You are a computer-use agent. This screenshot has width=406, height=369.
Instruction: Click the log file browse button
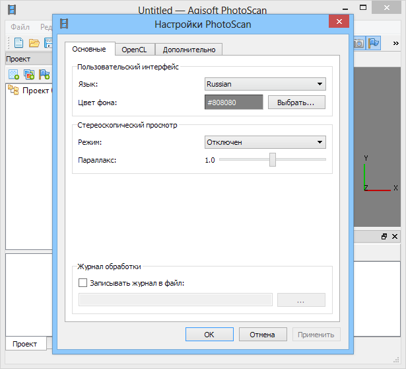[301, 300]
